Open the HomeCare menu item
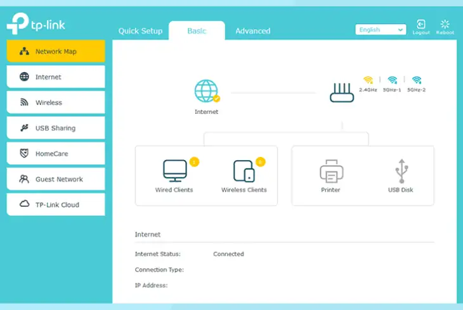This screenshot has width=463, height=310. click(56, 154)
